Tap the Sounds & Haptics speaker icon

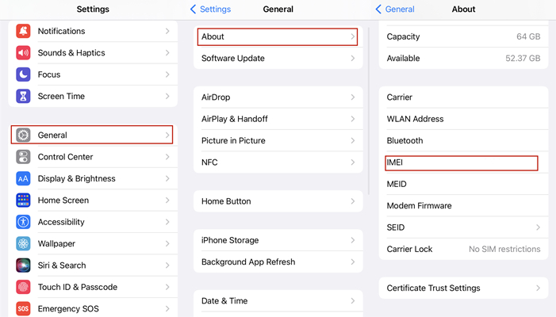tap(23, 53)
